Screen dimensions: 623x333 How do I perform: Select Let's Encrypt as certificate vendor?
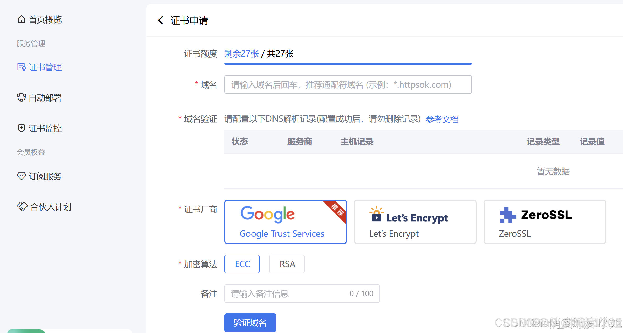coord(415,222)
